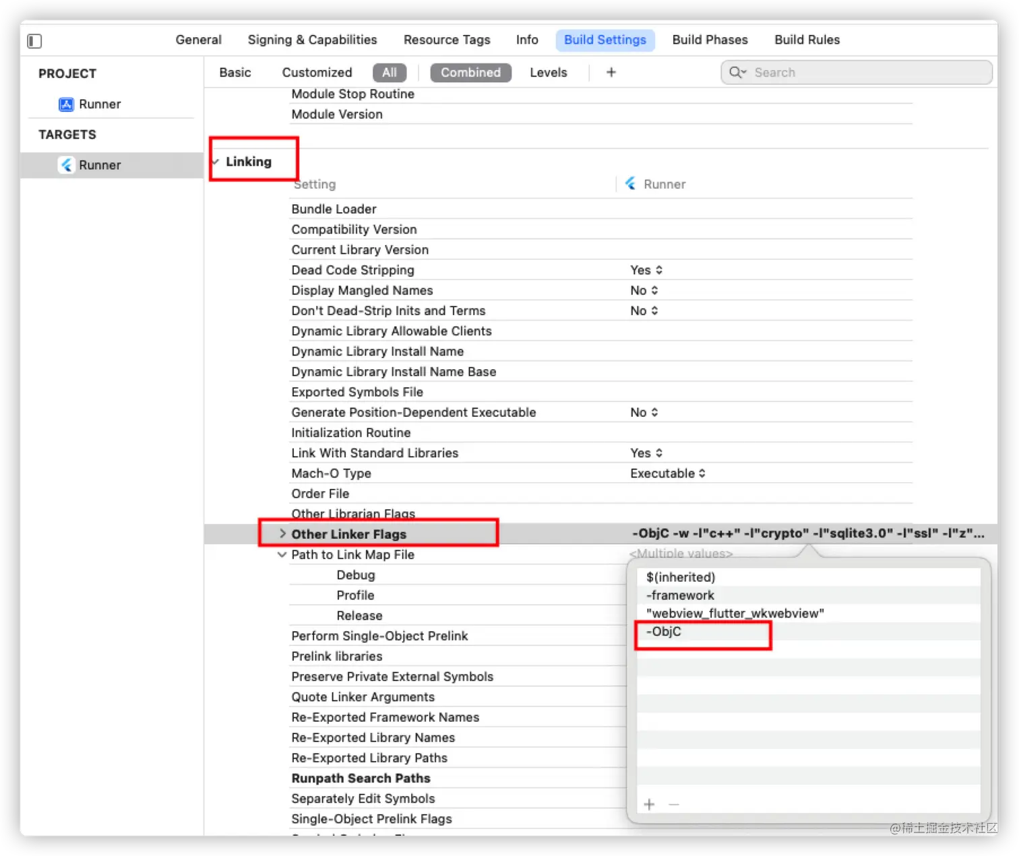Open Mach-O Type Executable dropdown

point(668,473)
